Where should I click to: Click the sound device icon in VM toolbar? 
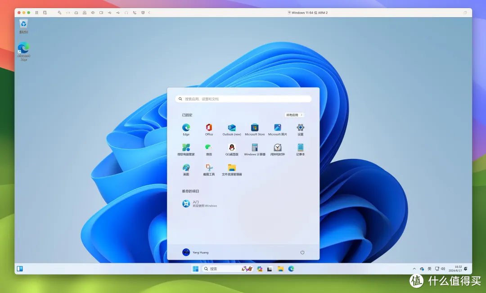tap(93, 13)
